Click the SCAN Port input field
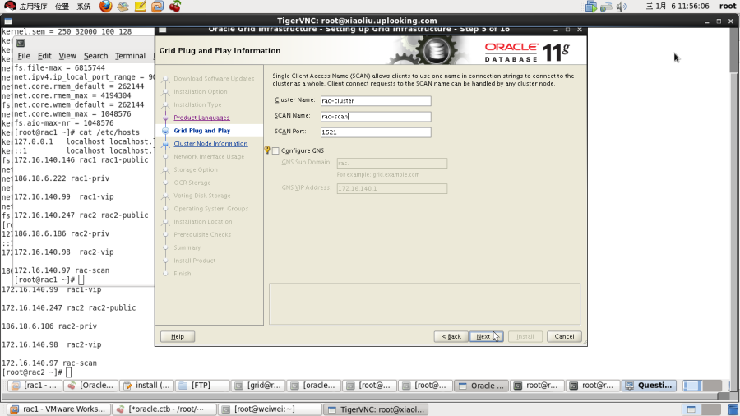 click(376, 132)
